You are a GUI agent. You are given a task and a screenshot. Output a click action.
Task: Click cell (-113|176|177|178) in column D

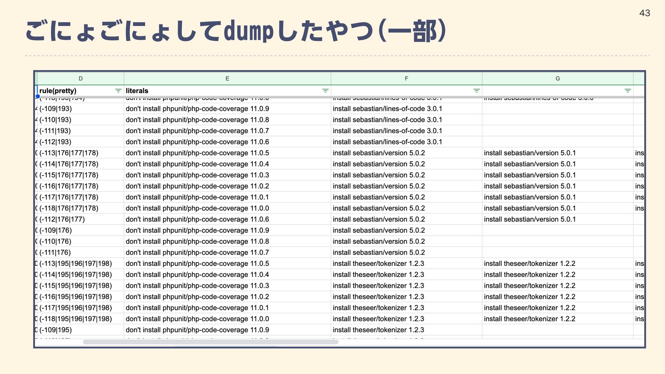pos(80,153)
